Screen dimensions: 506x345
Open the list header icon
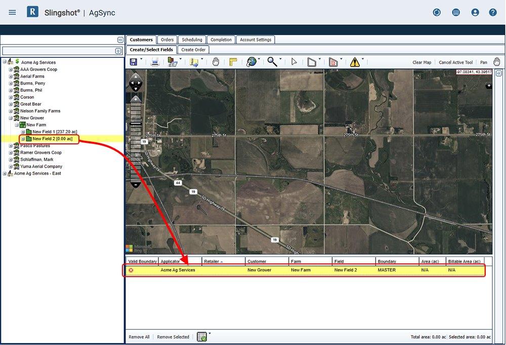[456, 12]
